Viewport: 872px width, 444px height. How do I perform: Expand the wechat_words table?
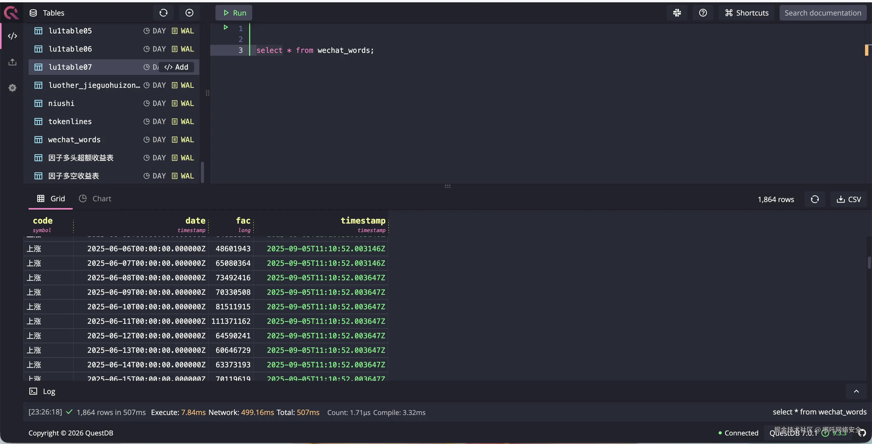[74, 140]
